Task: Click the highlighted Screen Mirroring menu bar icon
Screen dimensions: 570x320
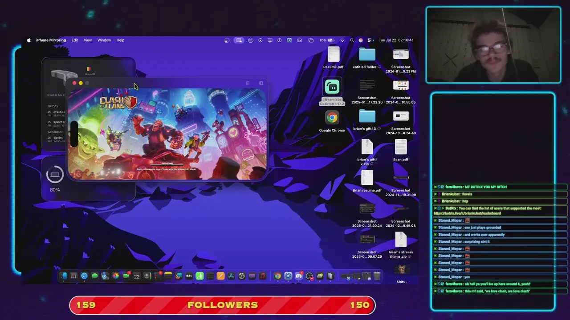Action: tap(239, 40)
